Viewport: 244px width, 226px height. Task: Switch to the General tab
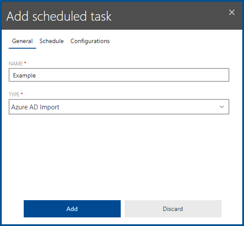point(22,41)
